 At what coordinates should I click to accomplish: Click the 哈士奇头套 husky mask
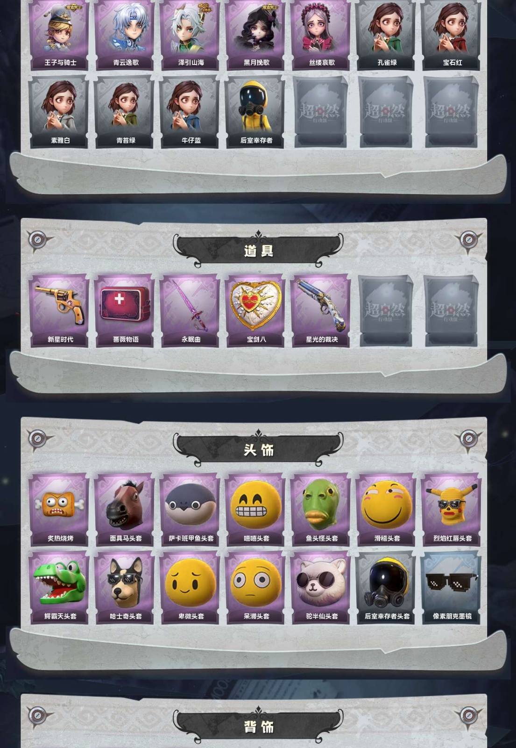point(125,588)
